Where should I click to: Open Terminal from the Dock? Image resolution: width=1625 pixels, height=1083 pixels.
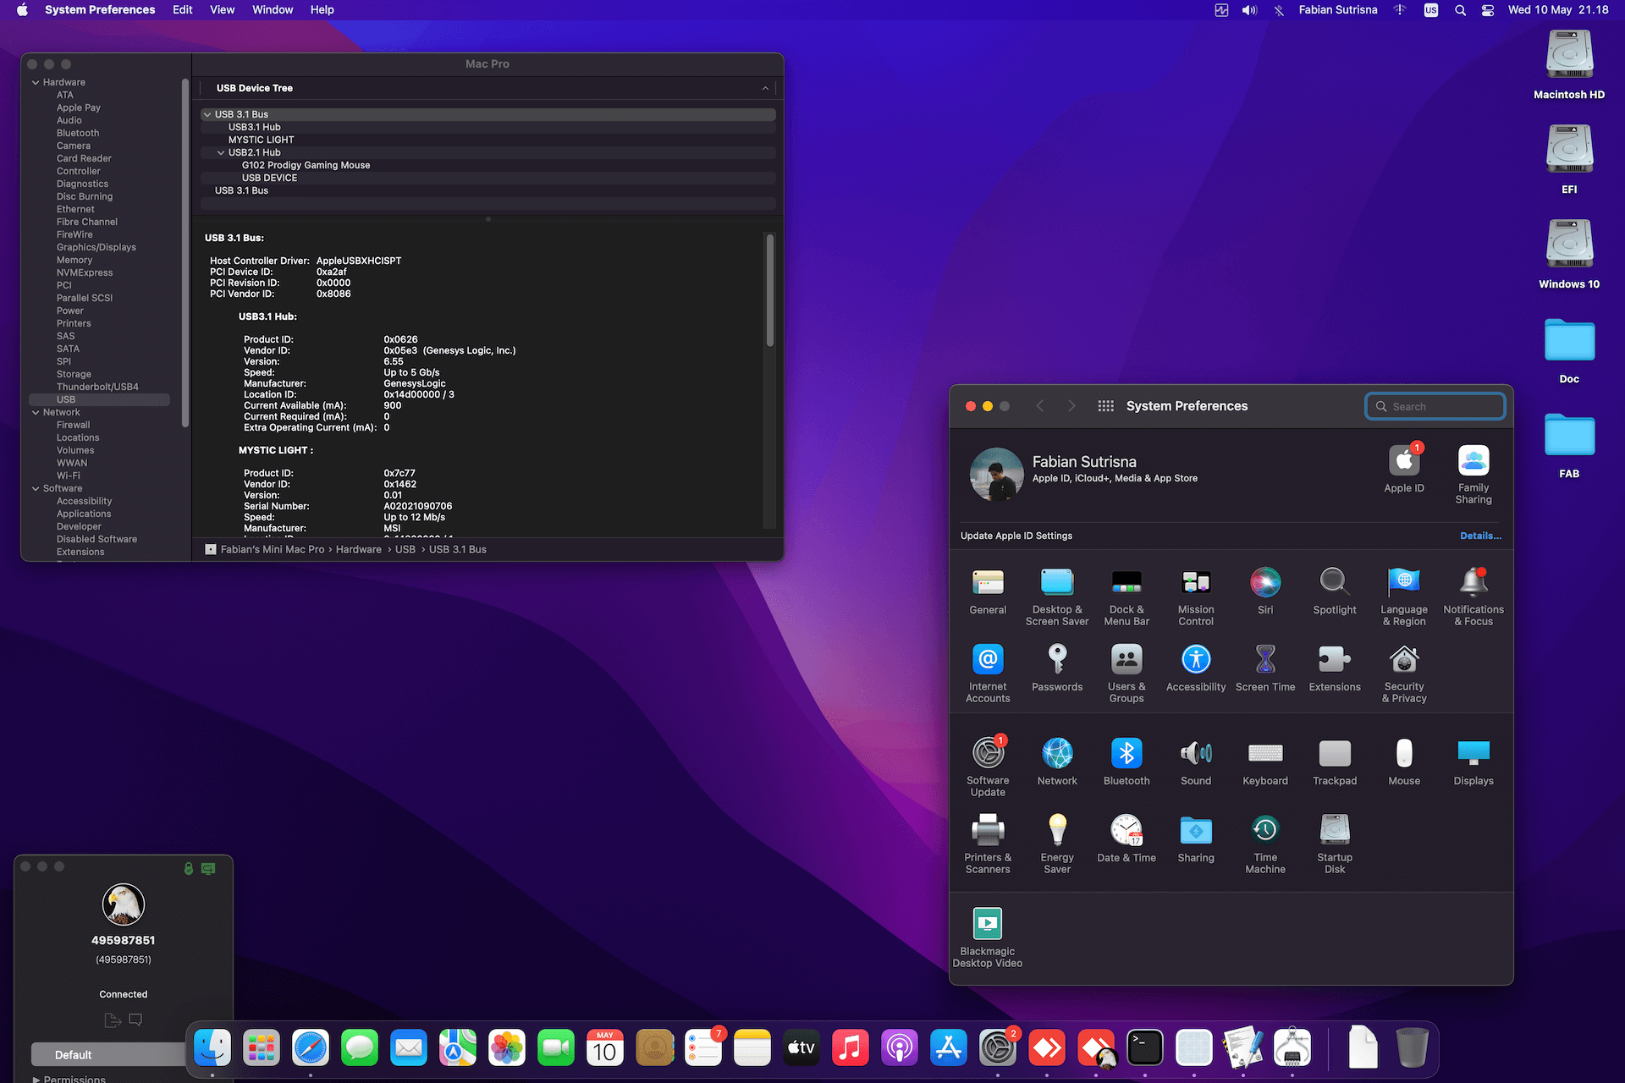(x=1145, y=1048)
